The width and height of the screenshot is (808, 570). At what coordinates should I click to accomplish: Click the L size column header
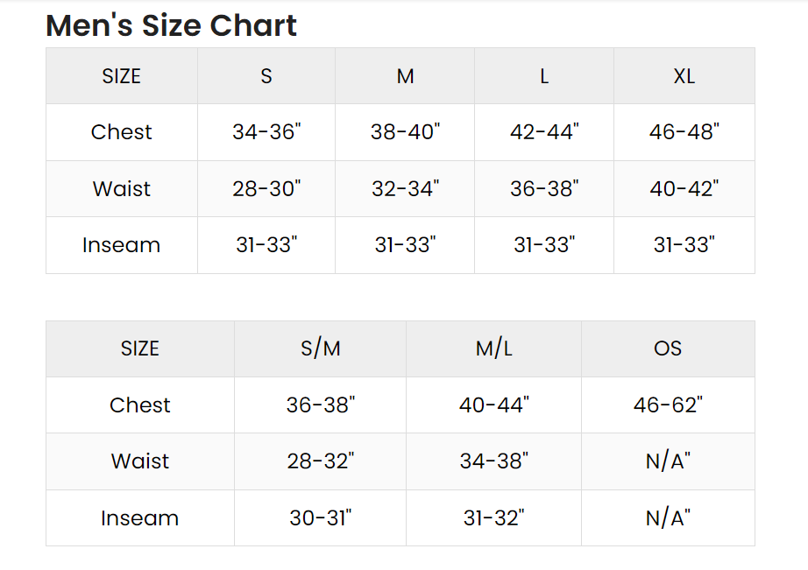544,76
